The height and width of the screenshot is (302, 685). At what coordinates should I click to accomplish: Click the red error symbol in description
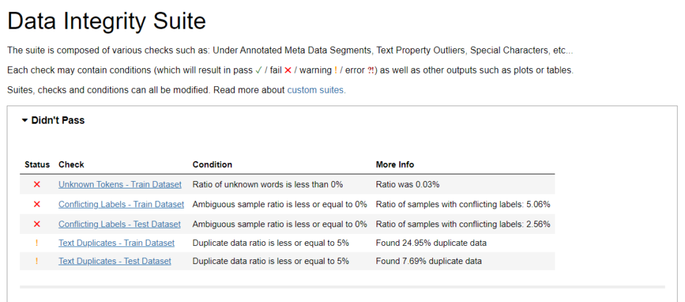[371, 70]
